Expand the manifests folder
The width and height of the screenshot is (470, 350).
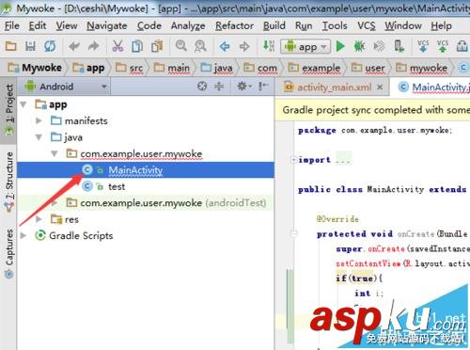pyautogui.click(x=39, y=120)
